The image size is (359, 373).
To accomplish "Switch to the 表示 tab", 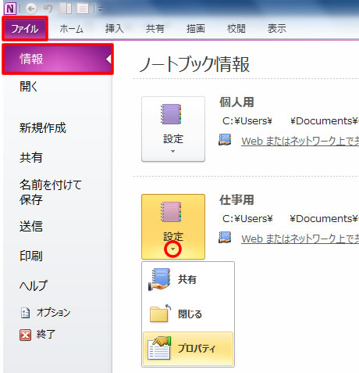I will point(277,28).
